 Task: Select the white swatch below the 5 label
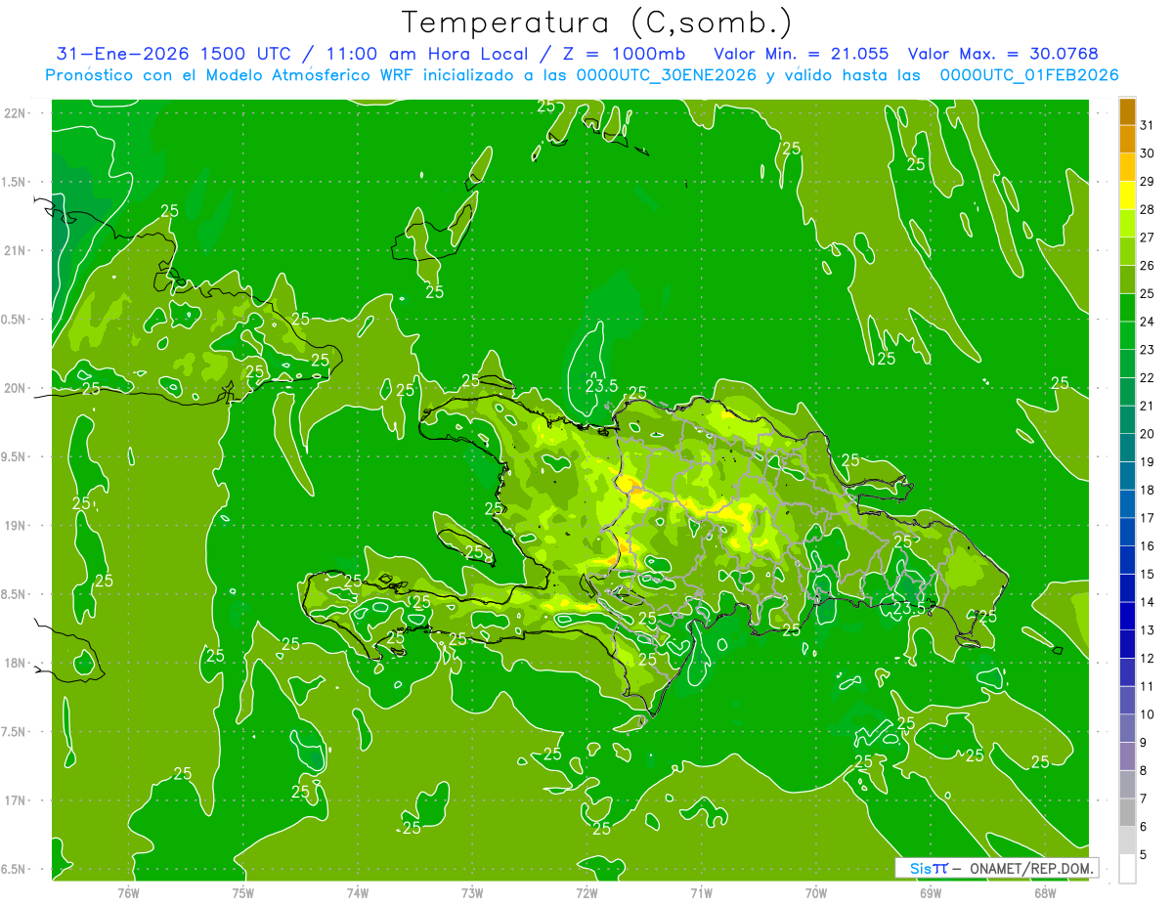pyautogui.click(x=1127, y=869)
